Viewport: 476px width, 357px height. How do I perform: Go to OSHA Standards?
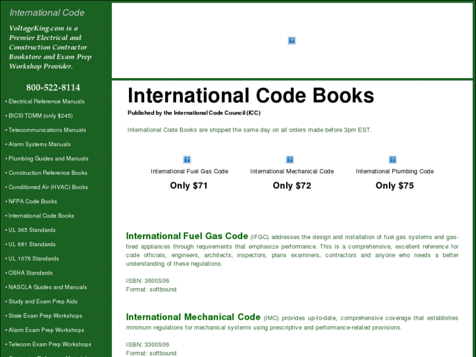(30, 273)
